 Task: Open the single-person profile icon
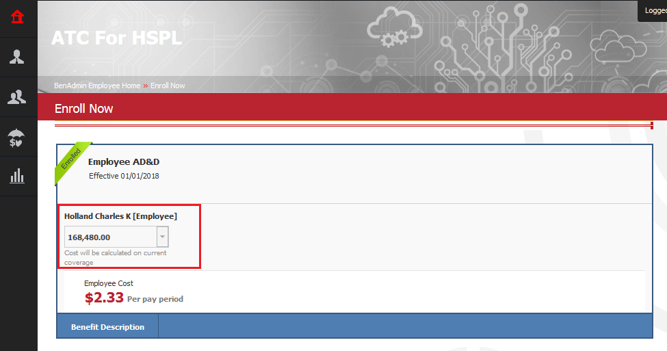coord(17,57)
